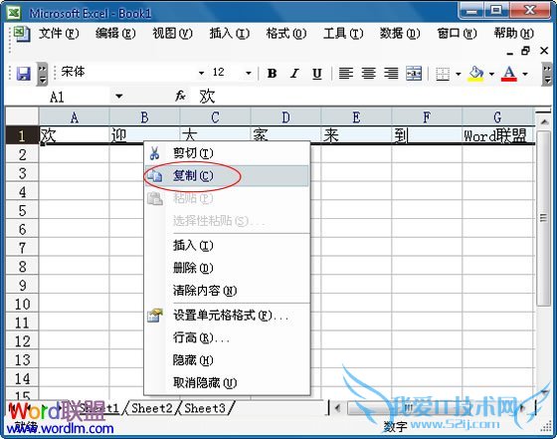
Task: Minimize workbook window inside Excel
Action: click(510, 52)
